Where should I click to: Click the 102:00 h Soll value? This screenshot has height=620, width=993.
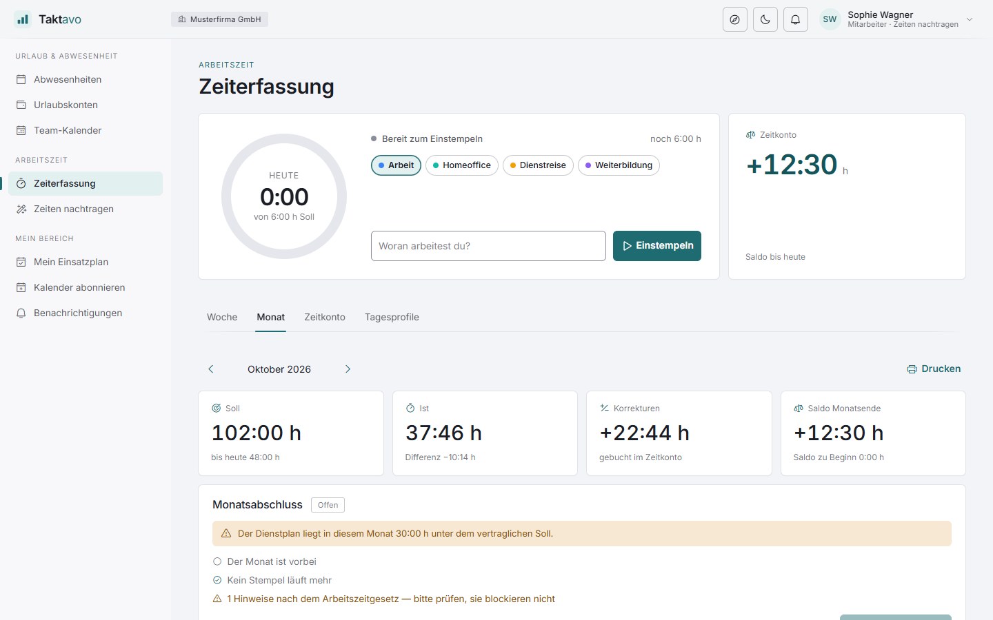(x=257, y=433)
